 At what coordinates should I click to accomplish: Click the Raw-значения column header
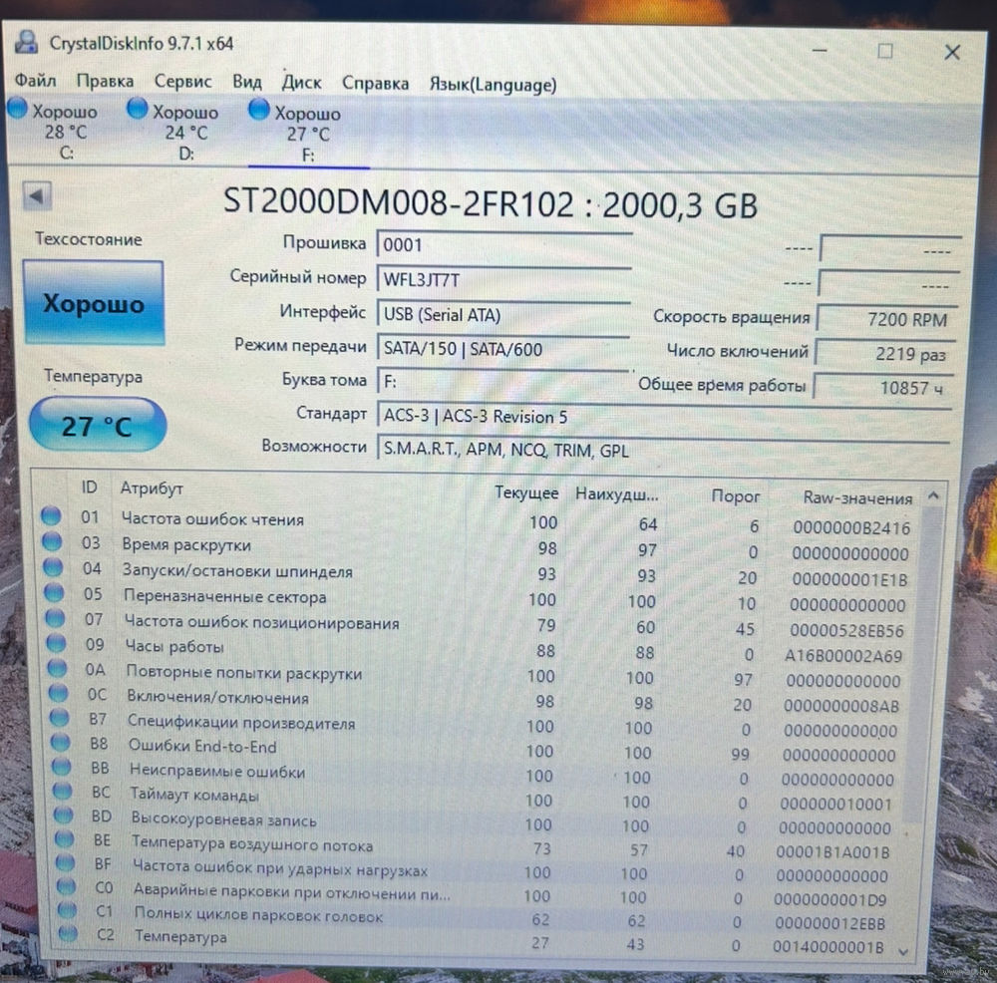click(857, 497)
